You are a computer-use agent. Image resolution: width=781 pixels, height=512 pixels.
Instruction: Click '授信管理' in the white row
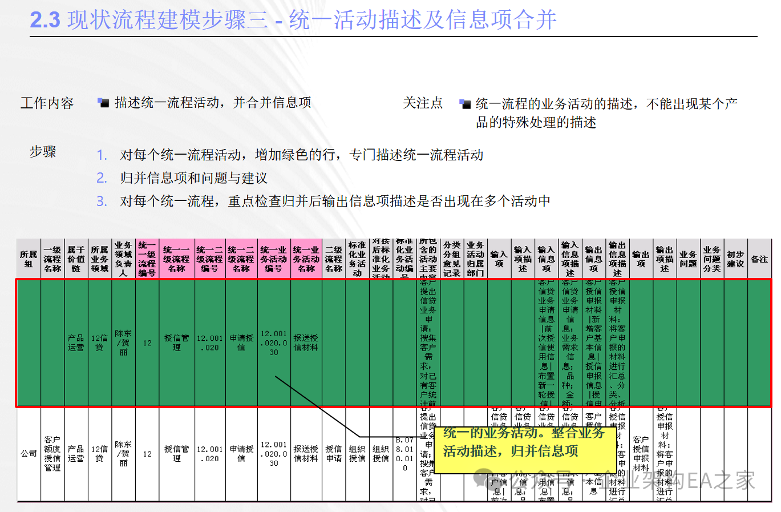(x=177, y=454)
